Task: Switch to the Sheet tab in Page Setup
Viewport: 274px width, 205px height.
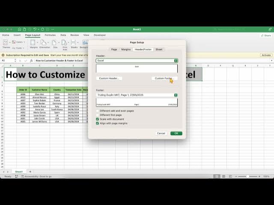Action: tap(159, 50)
